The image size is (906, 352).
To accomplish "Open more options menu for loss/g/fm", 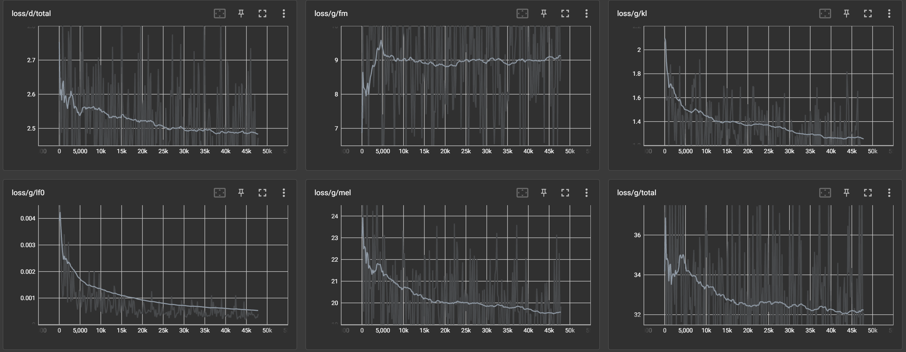I will coord(587,14).
